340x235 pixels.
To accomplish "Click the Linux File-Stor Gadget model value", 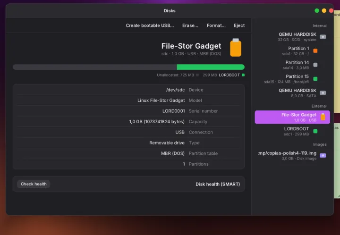I will pyautogui.click(x=161, y=101).
